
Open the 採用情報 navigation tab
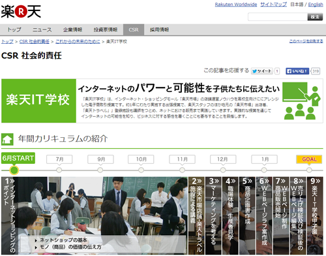(x=159, y=29)
